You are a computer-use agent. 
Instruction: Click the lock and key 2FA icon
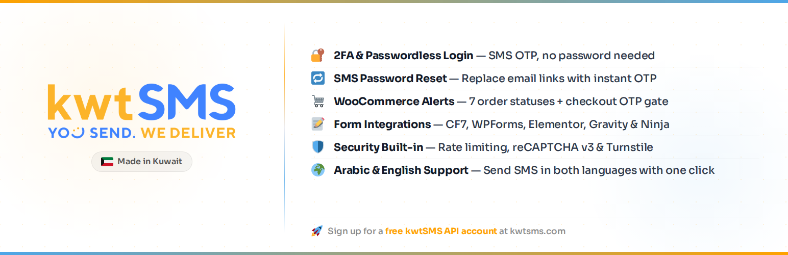(318, 55)
